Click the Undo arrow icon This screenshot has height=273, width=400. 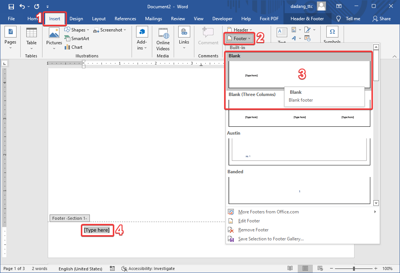(x=22, y=6)
